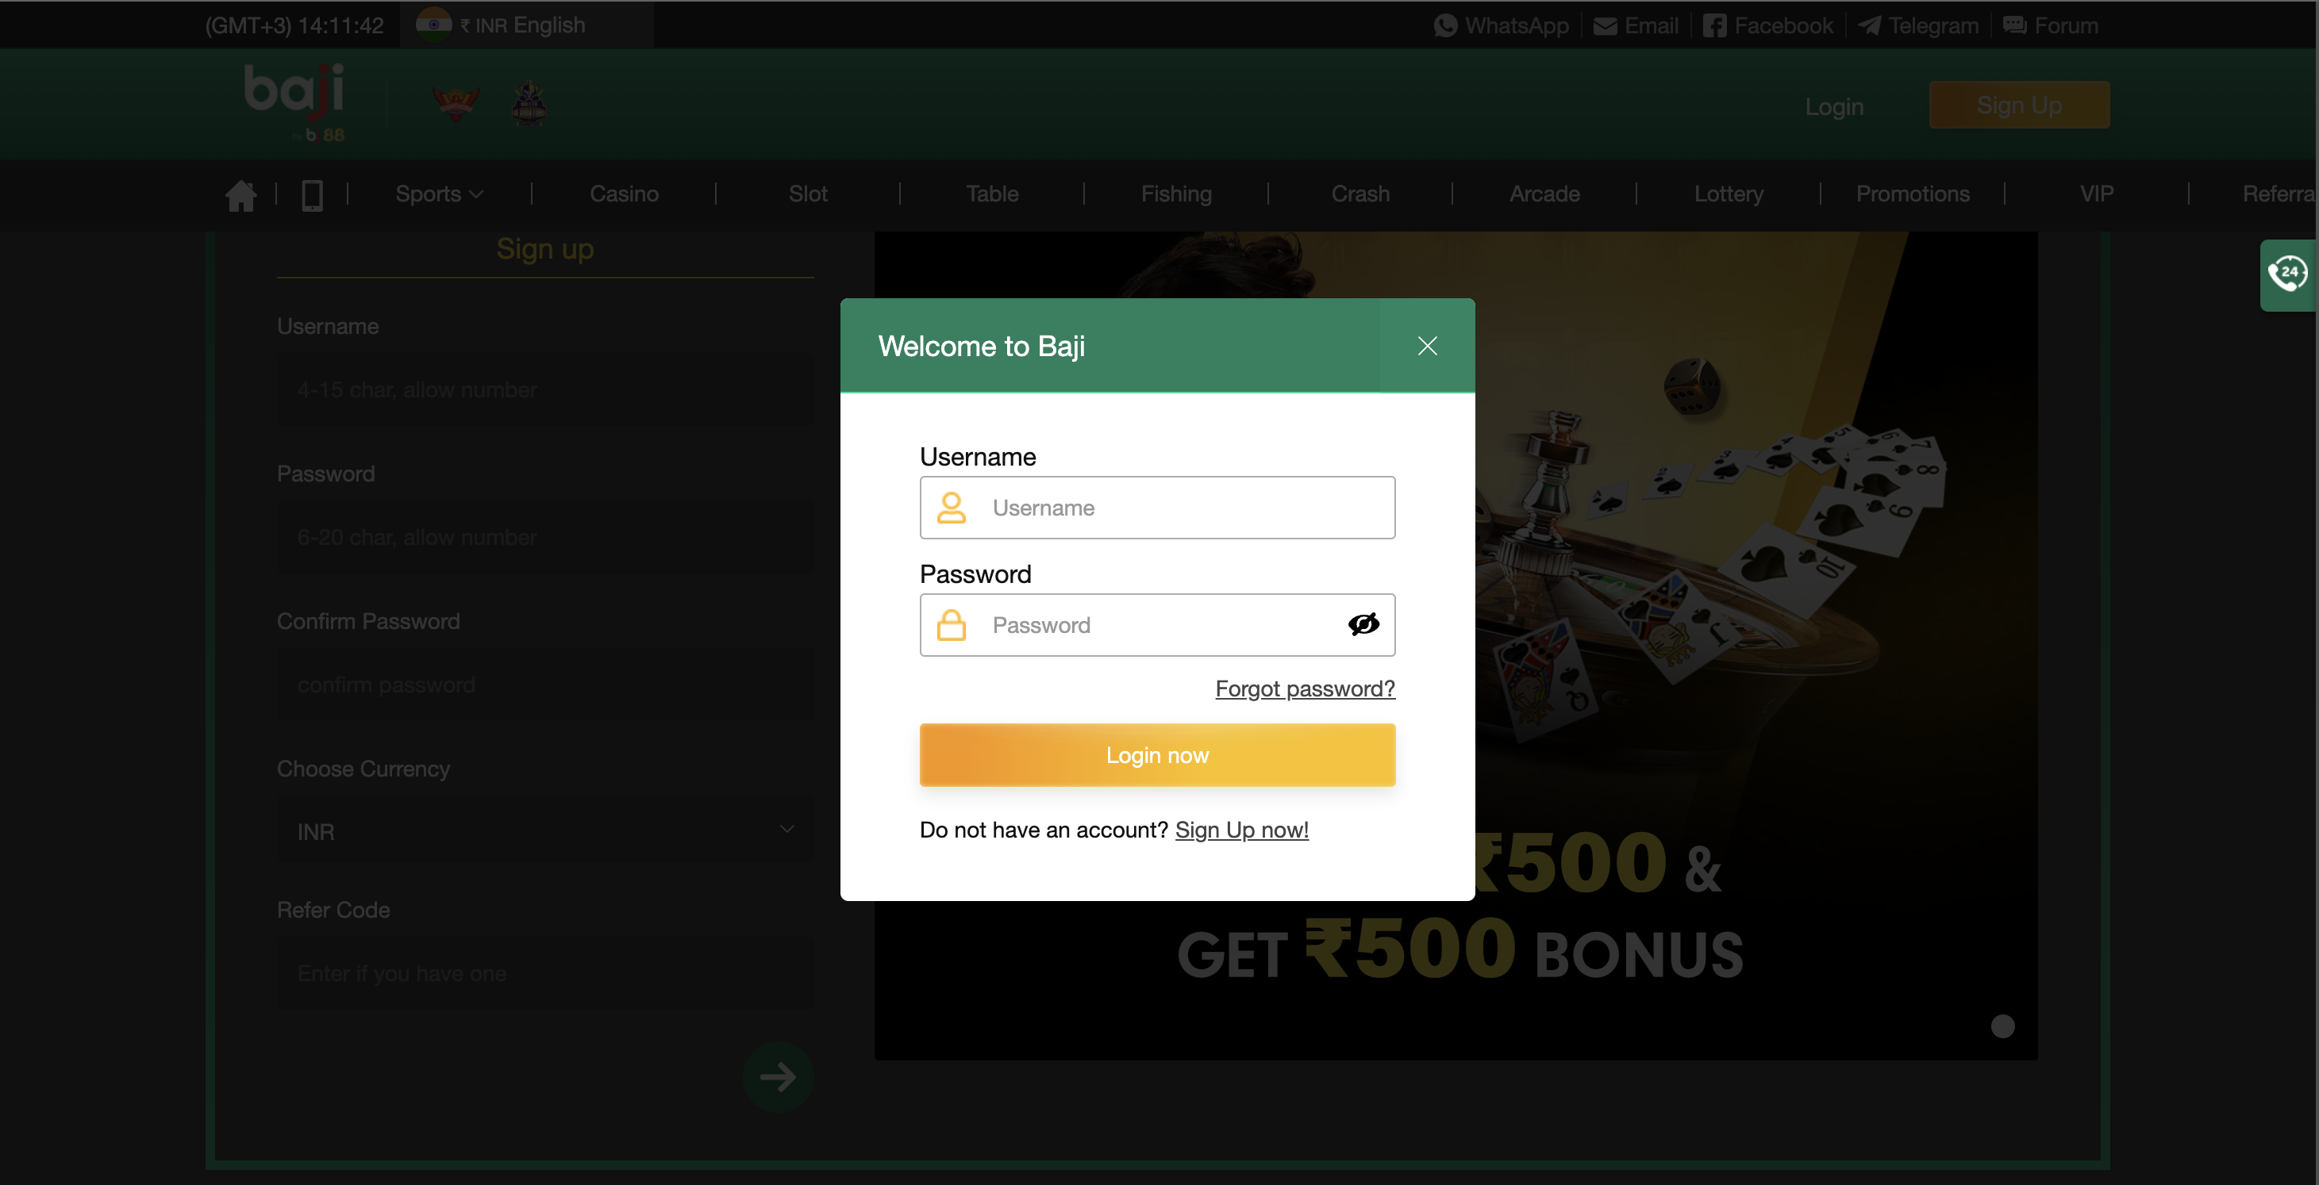Select the VIP menu tab
The image size is (2319, 1185).
pos(2097,194)
